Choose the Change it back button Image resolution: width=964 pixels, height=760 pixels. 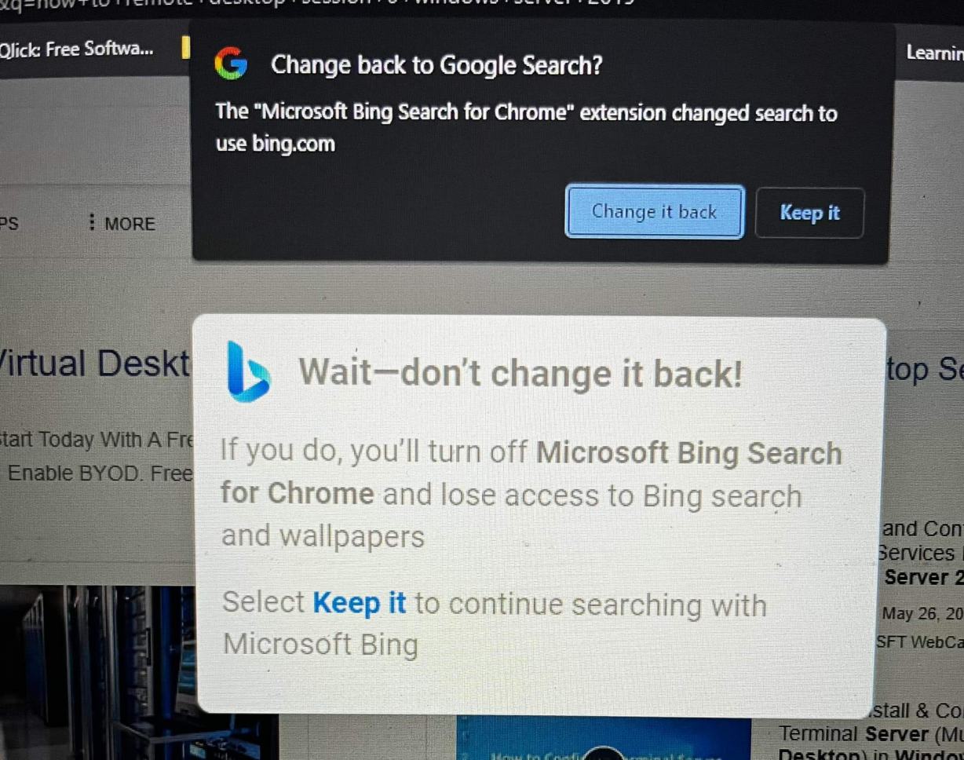point(654,212)
